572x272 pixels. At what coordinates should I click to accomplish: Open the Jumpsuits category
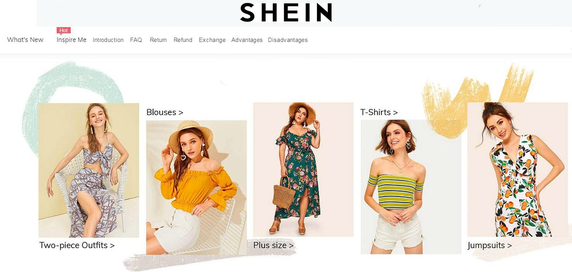tap(490, 245)
